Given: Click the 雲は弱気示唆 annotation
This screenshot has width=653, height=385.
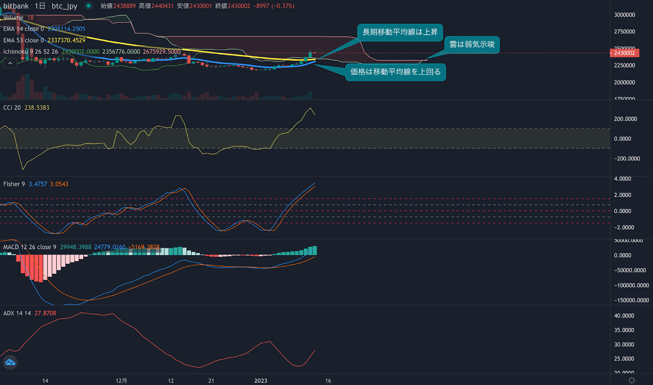Looking at the screenshot, I should [472, 45].
